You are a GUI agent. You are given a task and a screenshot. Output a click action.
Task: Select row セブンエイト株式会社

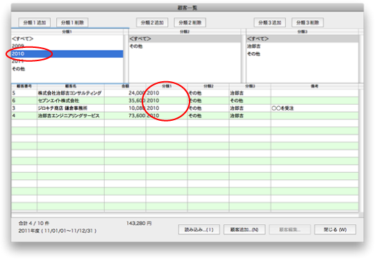click(x=185, y=101)
